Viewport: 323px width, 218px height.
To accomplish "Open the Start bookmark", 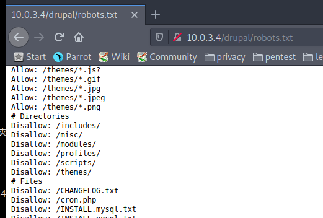I will point(30,57).
